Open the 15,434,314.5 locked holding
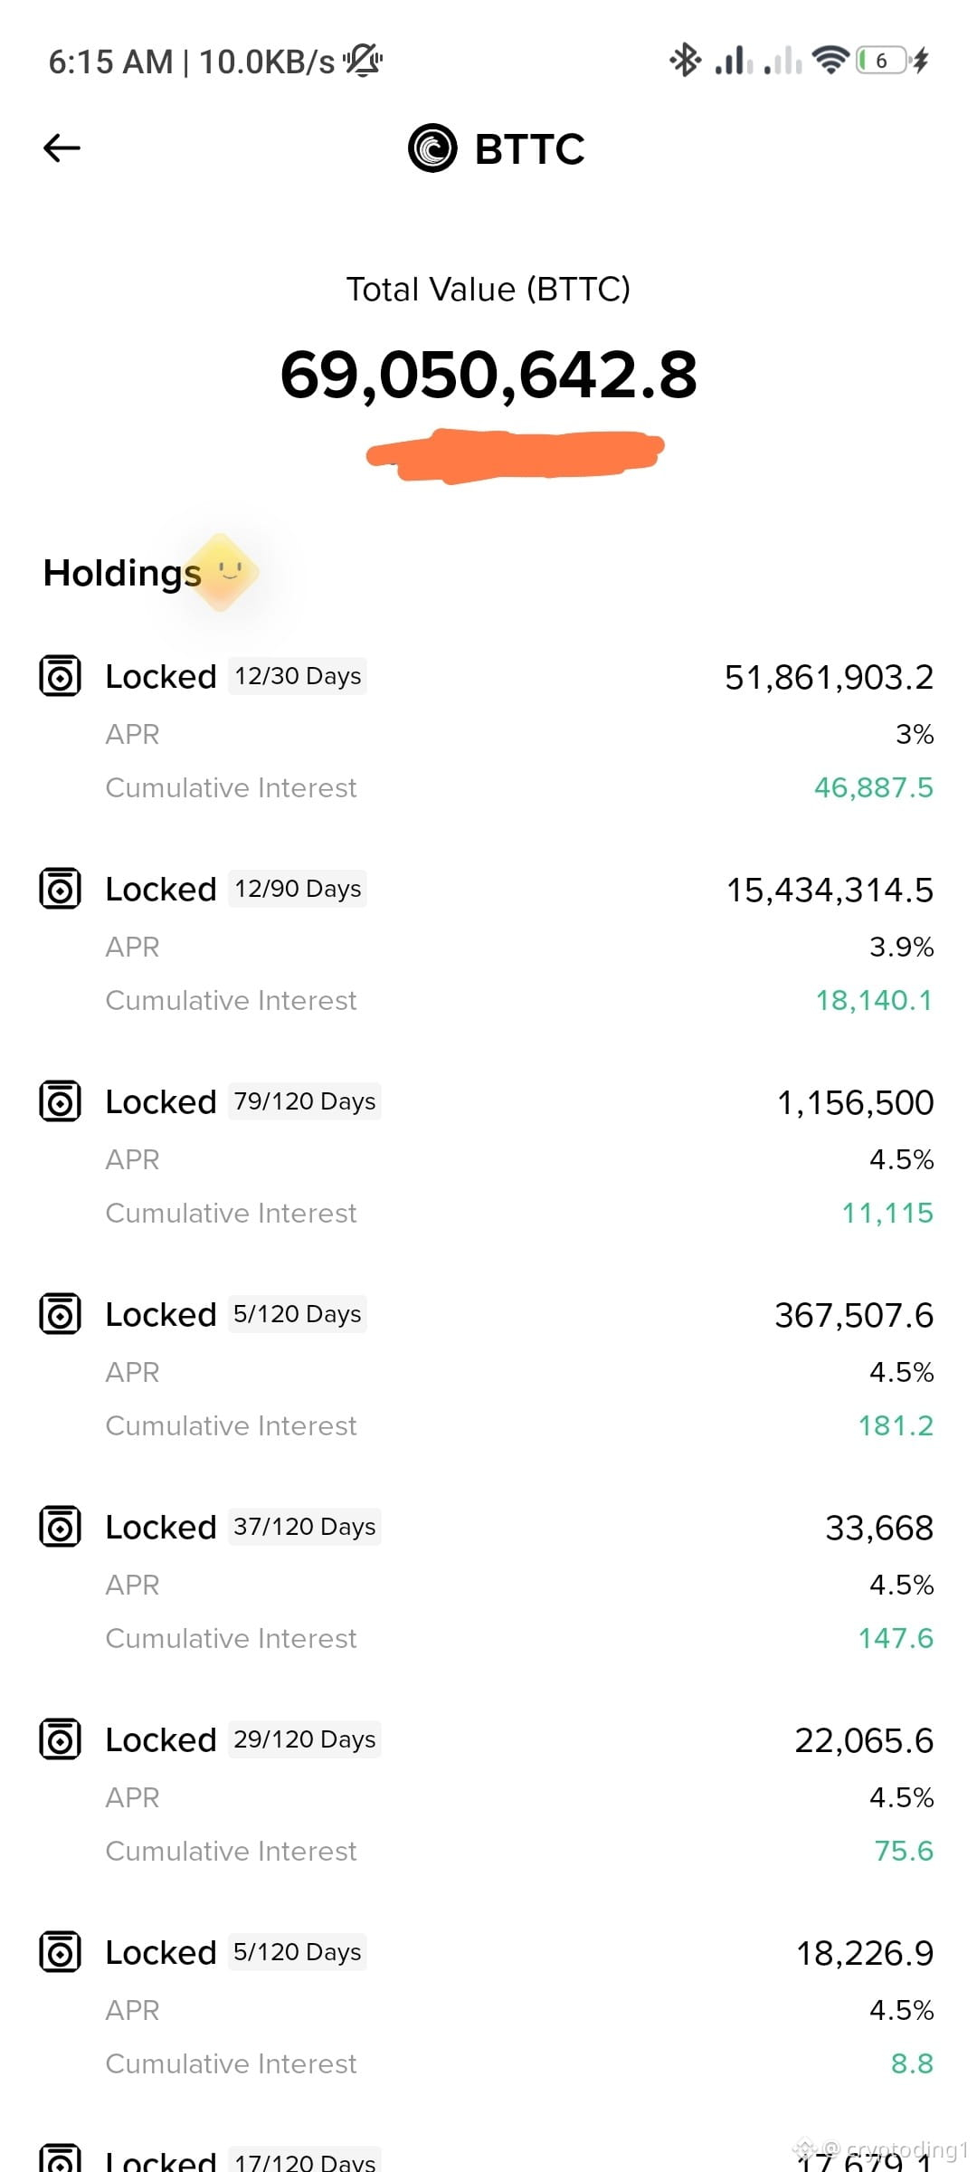The width and height of the screenshot is (977, 2172). tap(488, 944)
